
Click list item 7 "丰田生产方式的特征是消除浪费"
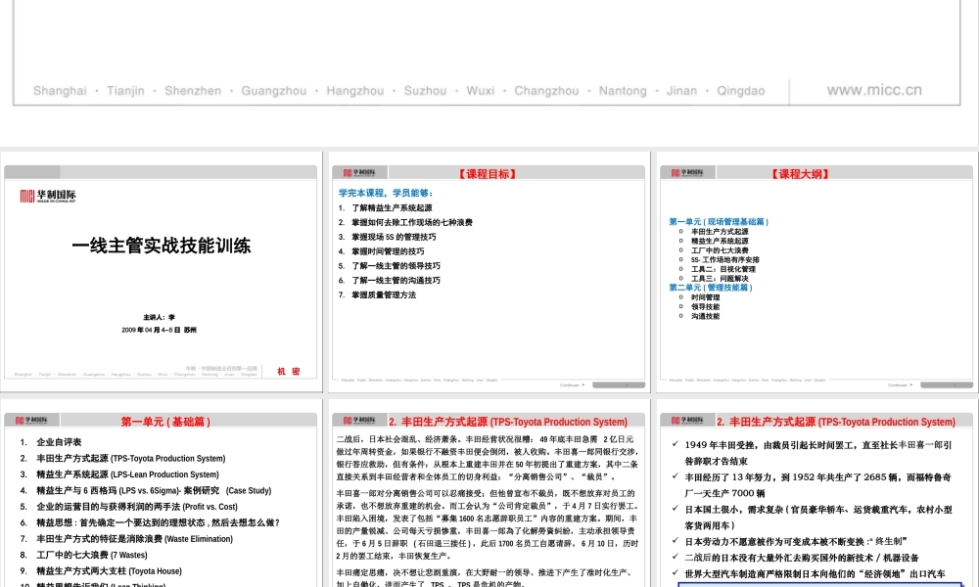134,539
